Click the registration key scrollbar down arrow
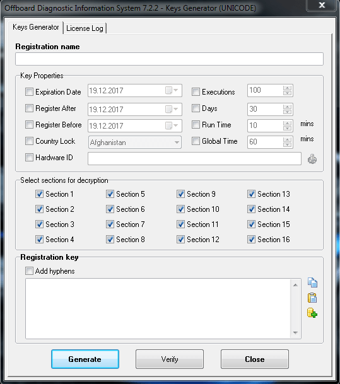This screenshot has height=384, width=340. 295,332
